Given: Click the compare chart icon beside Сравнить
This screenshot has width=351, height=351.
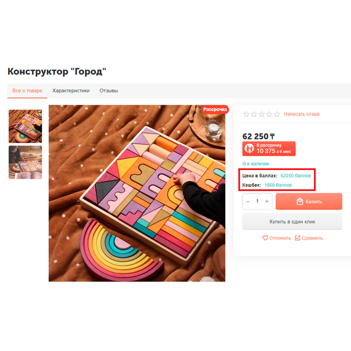Looking at the screenshot, I should click(297, 238).
